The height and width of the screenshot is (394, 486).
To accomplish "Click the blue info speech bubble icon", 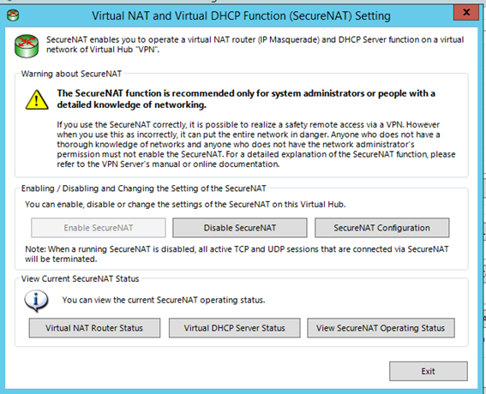I will (x=36, y=301).
